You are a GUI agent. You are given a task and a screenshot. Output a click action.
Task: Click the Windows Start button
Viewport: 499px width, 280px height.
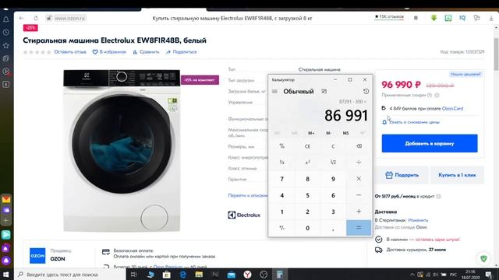tap(6, 275)
